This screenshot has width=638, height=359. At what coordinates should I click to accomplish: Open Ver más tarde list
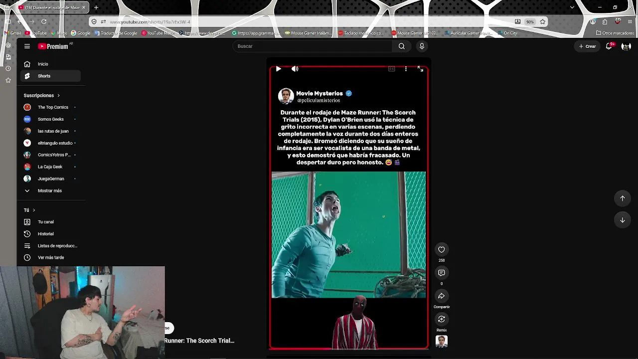tap(50, 258)
